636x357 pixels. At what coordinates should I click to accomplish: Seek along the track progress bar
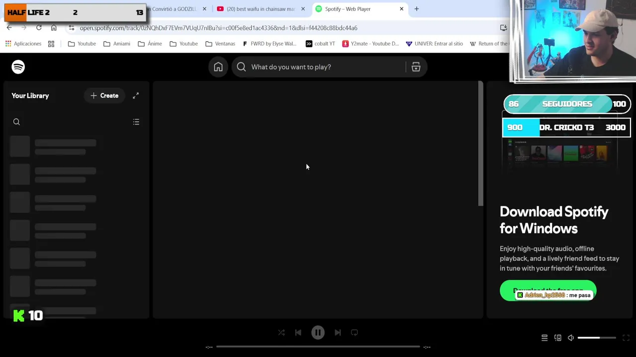[x=318, y=347]
